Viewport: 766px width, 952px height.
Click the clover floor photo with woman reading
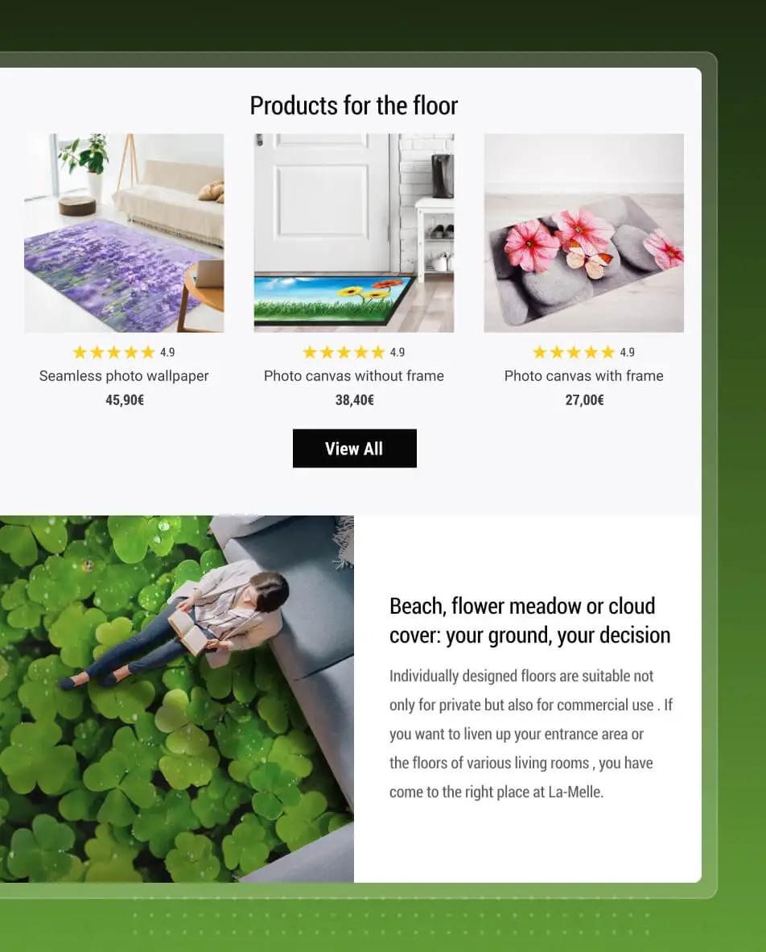[x=176, y=698]
